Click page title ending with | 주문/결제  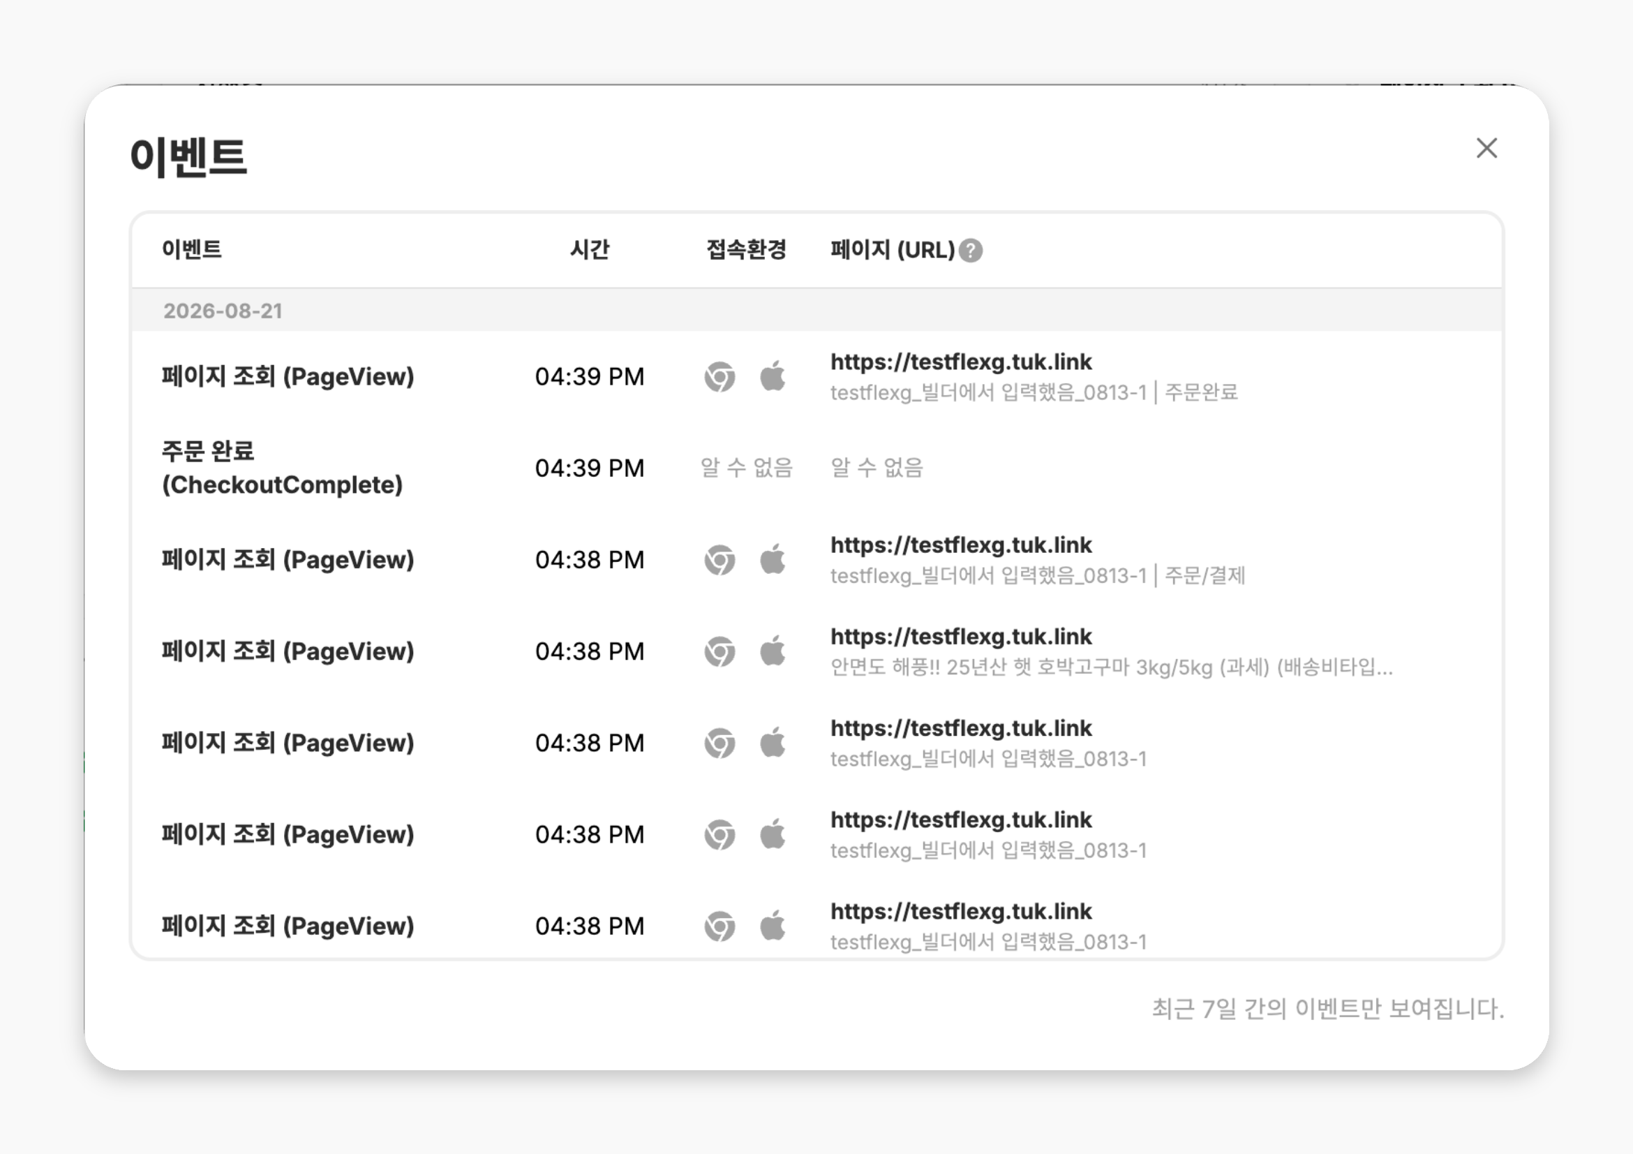point(1038,576)
